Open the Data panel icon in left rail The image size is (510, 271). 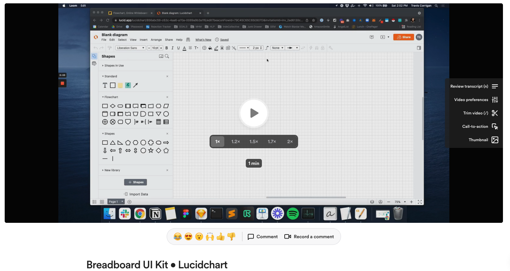[x=94, y=64]
